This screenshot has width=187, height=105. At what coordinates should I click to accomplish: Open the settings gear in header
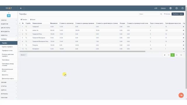click(x=176, y=8)
